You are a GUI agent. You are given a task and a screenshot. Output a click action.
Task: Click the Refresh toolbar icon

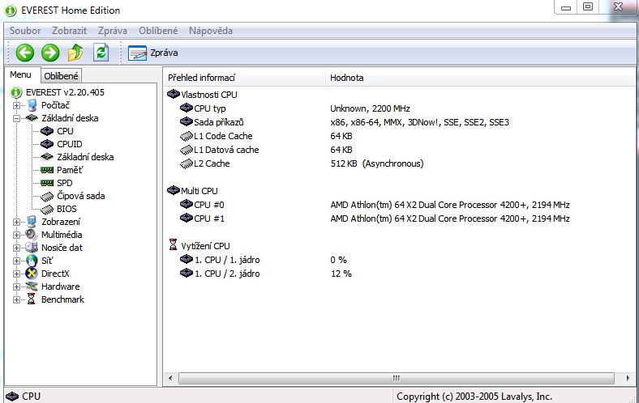(101, 53)
